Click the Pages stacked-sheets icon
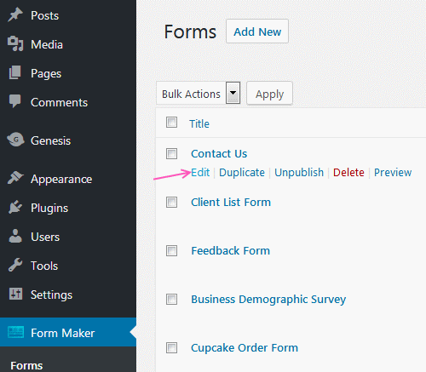The width and height of the screenshot is (426, 372). (15, 72)
